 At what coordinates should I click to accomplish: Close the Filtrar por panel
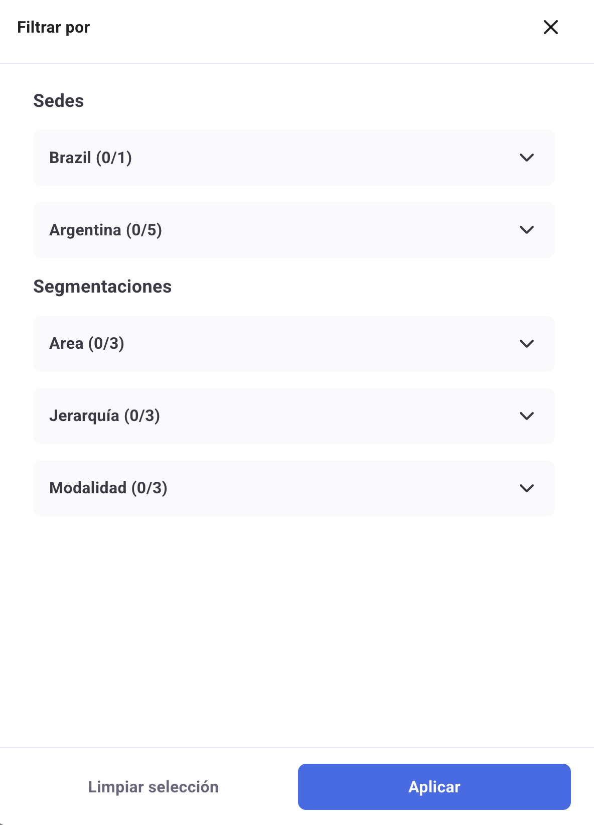[551, 27]
